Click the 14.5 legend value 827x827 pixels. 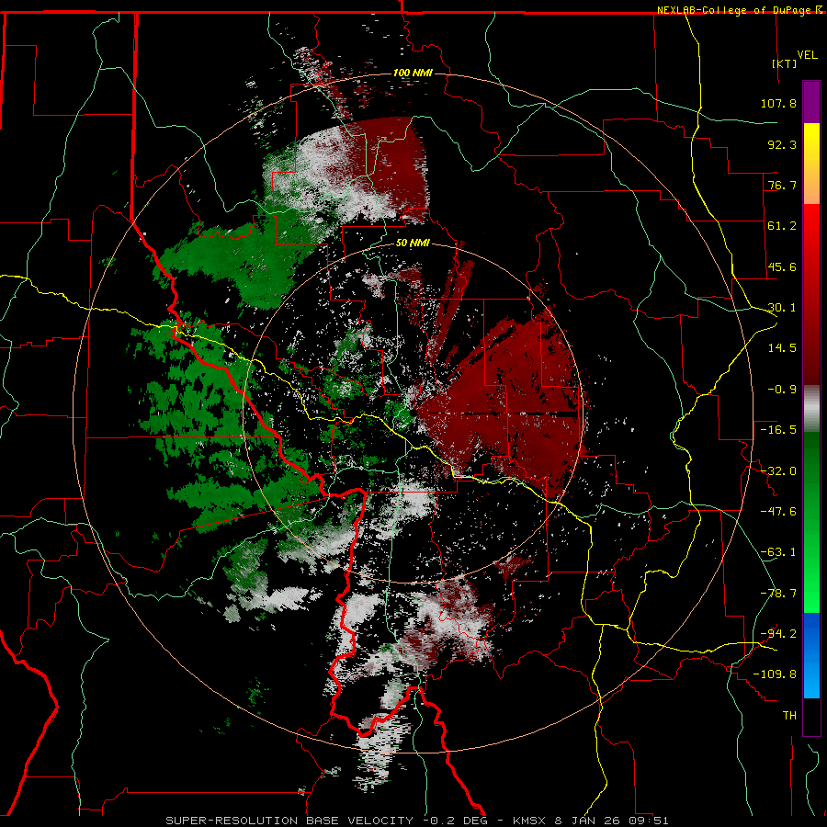(782, 348)
